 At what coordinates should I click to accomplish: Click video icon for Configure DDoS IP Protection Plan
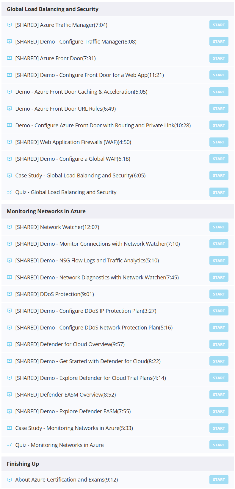(10, 311)
